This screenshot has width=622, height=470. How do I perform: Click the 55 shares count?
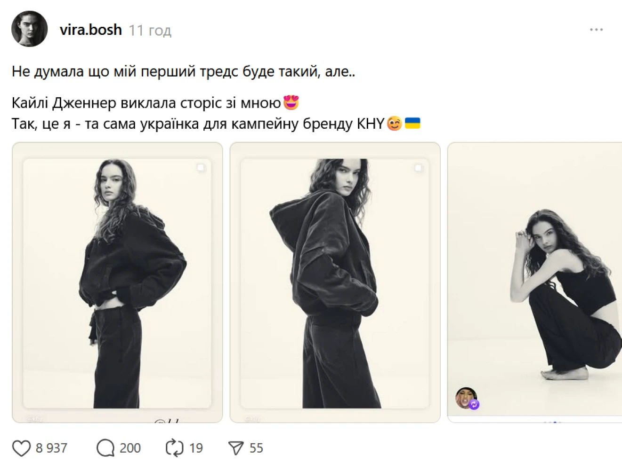(x=256, y=448)
